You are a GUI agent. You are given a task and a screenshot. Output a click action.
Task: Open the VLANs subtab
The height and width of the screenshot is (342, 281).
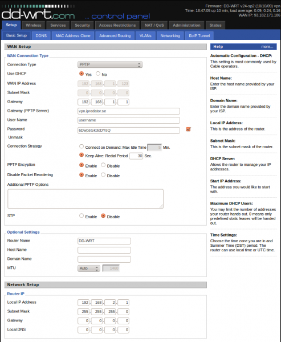click(x=145, y=36)
